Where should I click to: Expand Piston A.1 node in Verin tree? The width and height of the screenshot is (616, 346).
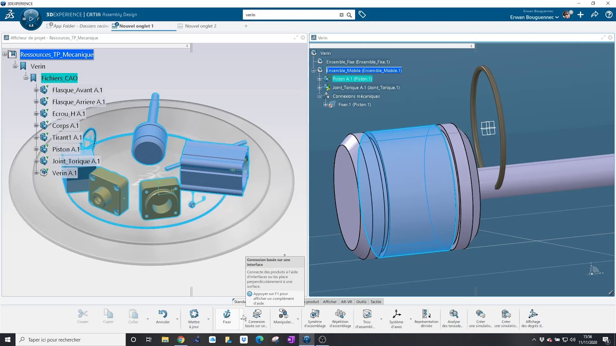click(x=320, y=79)
